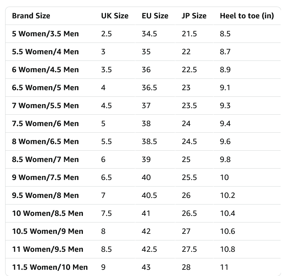Click the 7 Women/5.5 Men size
This screenshot has height=276, width=285.
click(x=45, y=106)
